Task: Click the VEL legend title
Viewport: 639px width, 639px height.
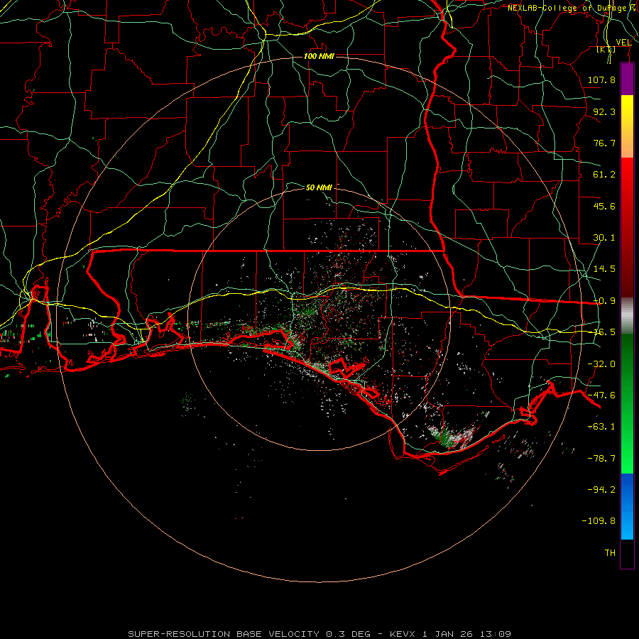Action: coord(623,43)
